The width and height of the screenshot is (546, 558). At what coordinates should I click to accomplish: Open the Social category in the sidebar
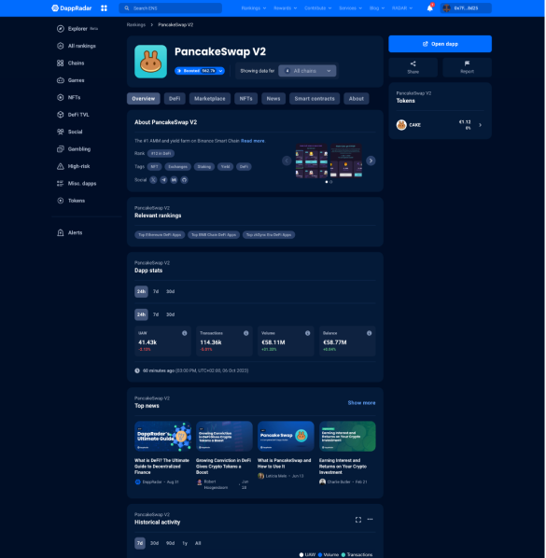point(69,132)
